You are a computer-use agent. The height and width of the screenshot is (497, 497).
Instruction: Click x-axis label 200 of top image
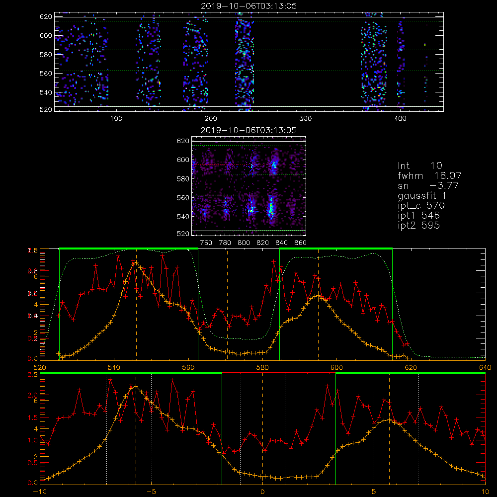click(211, 119)
